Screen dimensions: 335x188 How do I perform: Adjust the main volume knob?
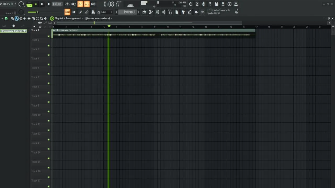click(x=21, y=4)
